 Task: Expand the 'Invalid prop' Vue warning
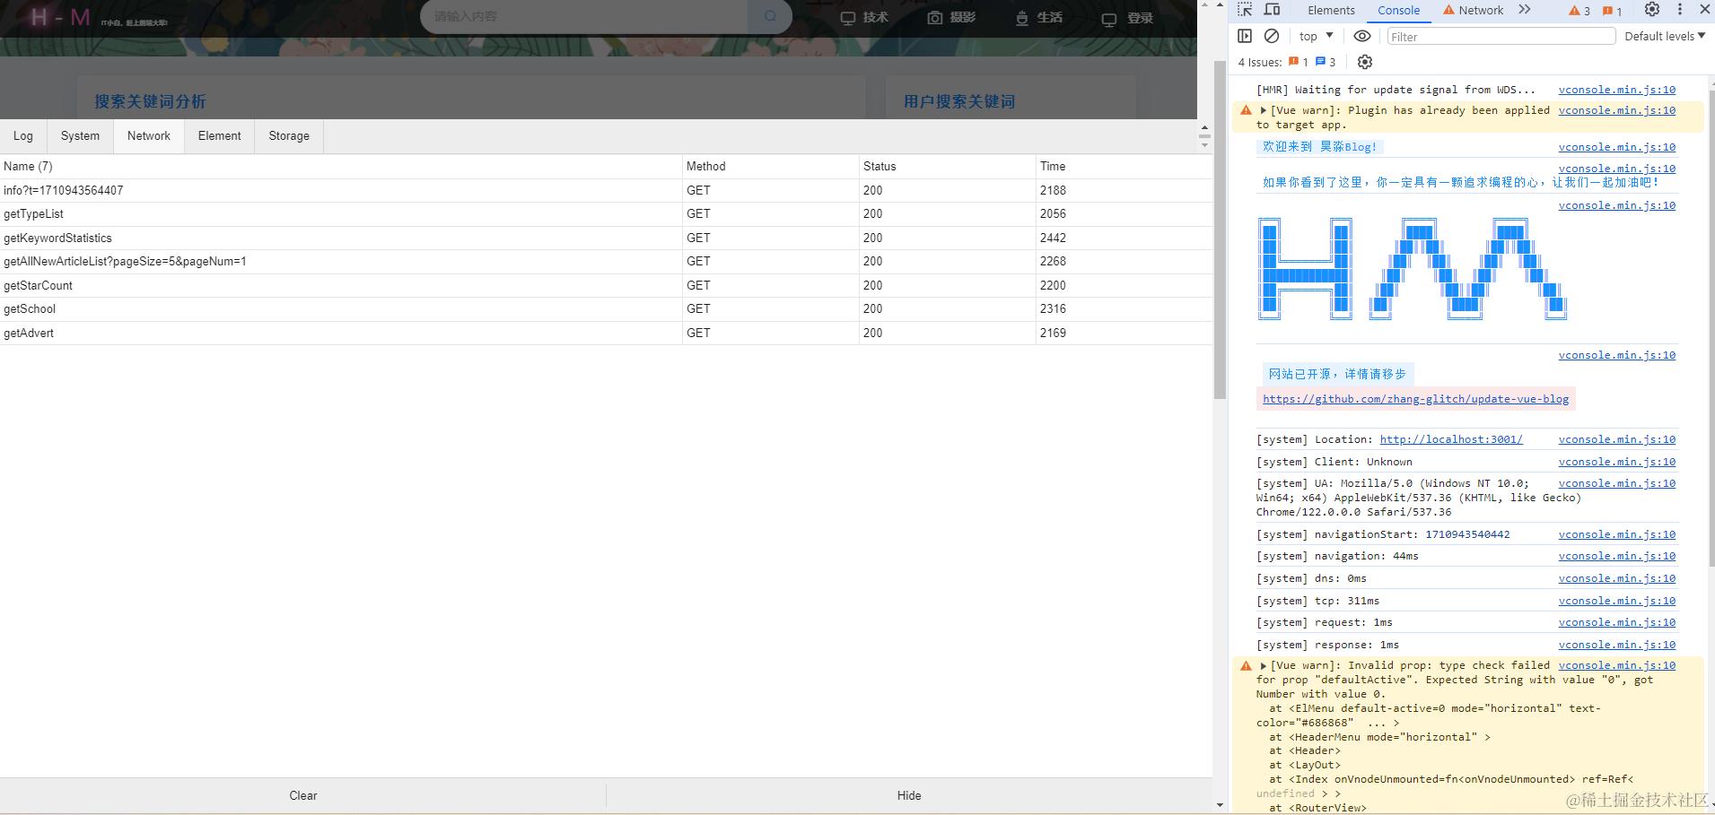click(x=1263, y=665)
